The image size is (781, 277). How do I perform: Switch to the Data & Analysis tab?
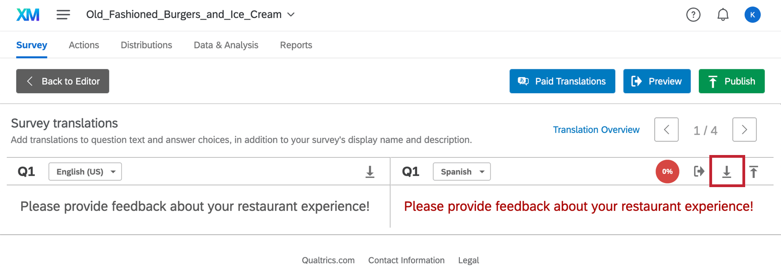point(226,45)
